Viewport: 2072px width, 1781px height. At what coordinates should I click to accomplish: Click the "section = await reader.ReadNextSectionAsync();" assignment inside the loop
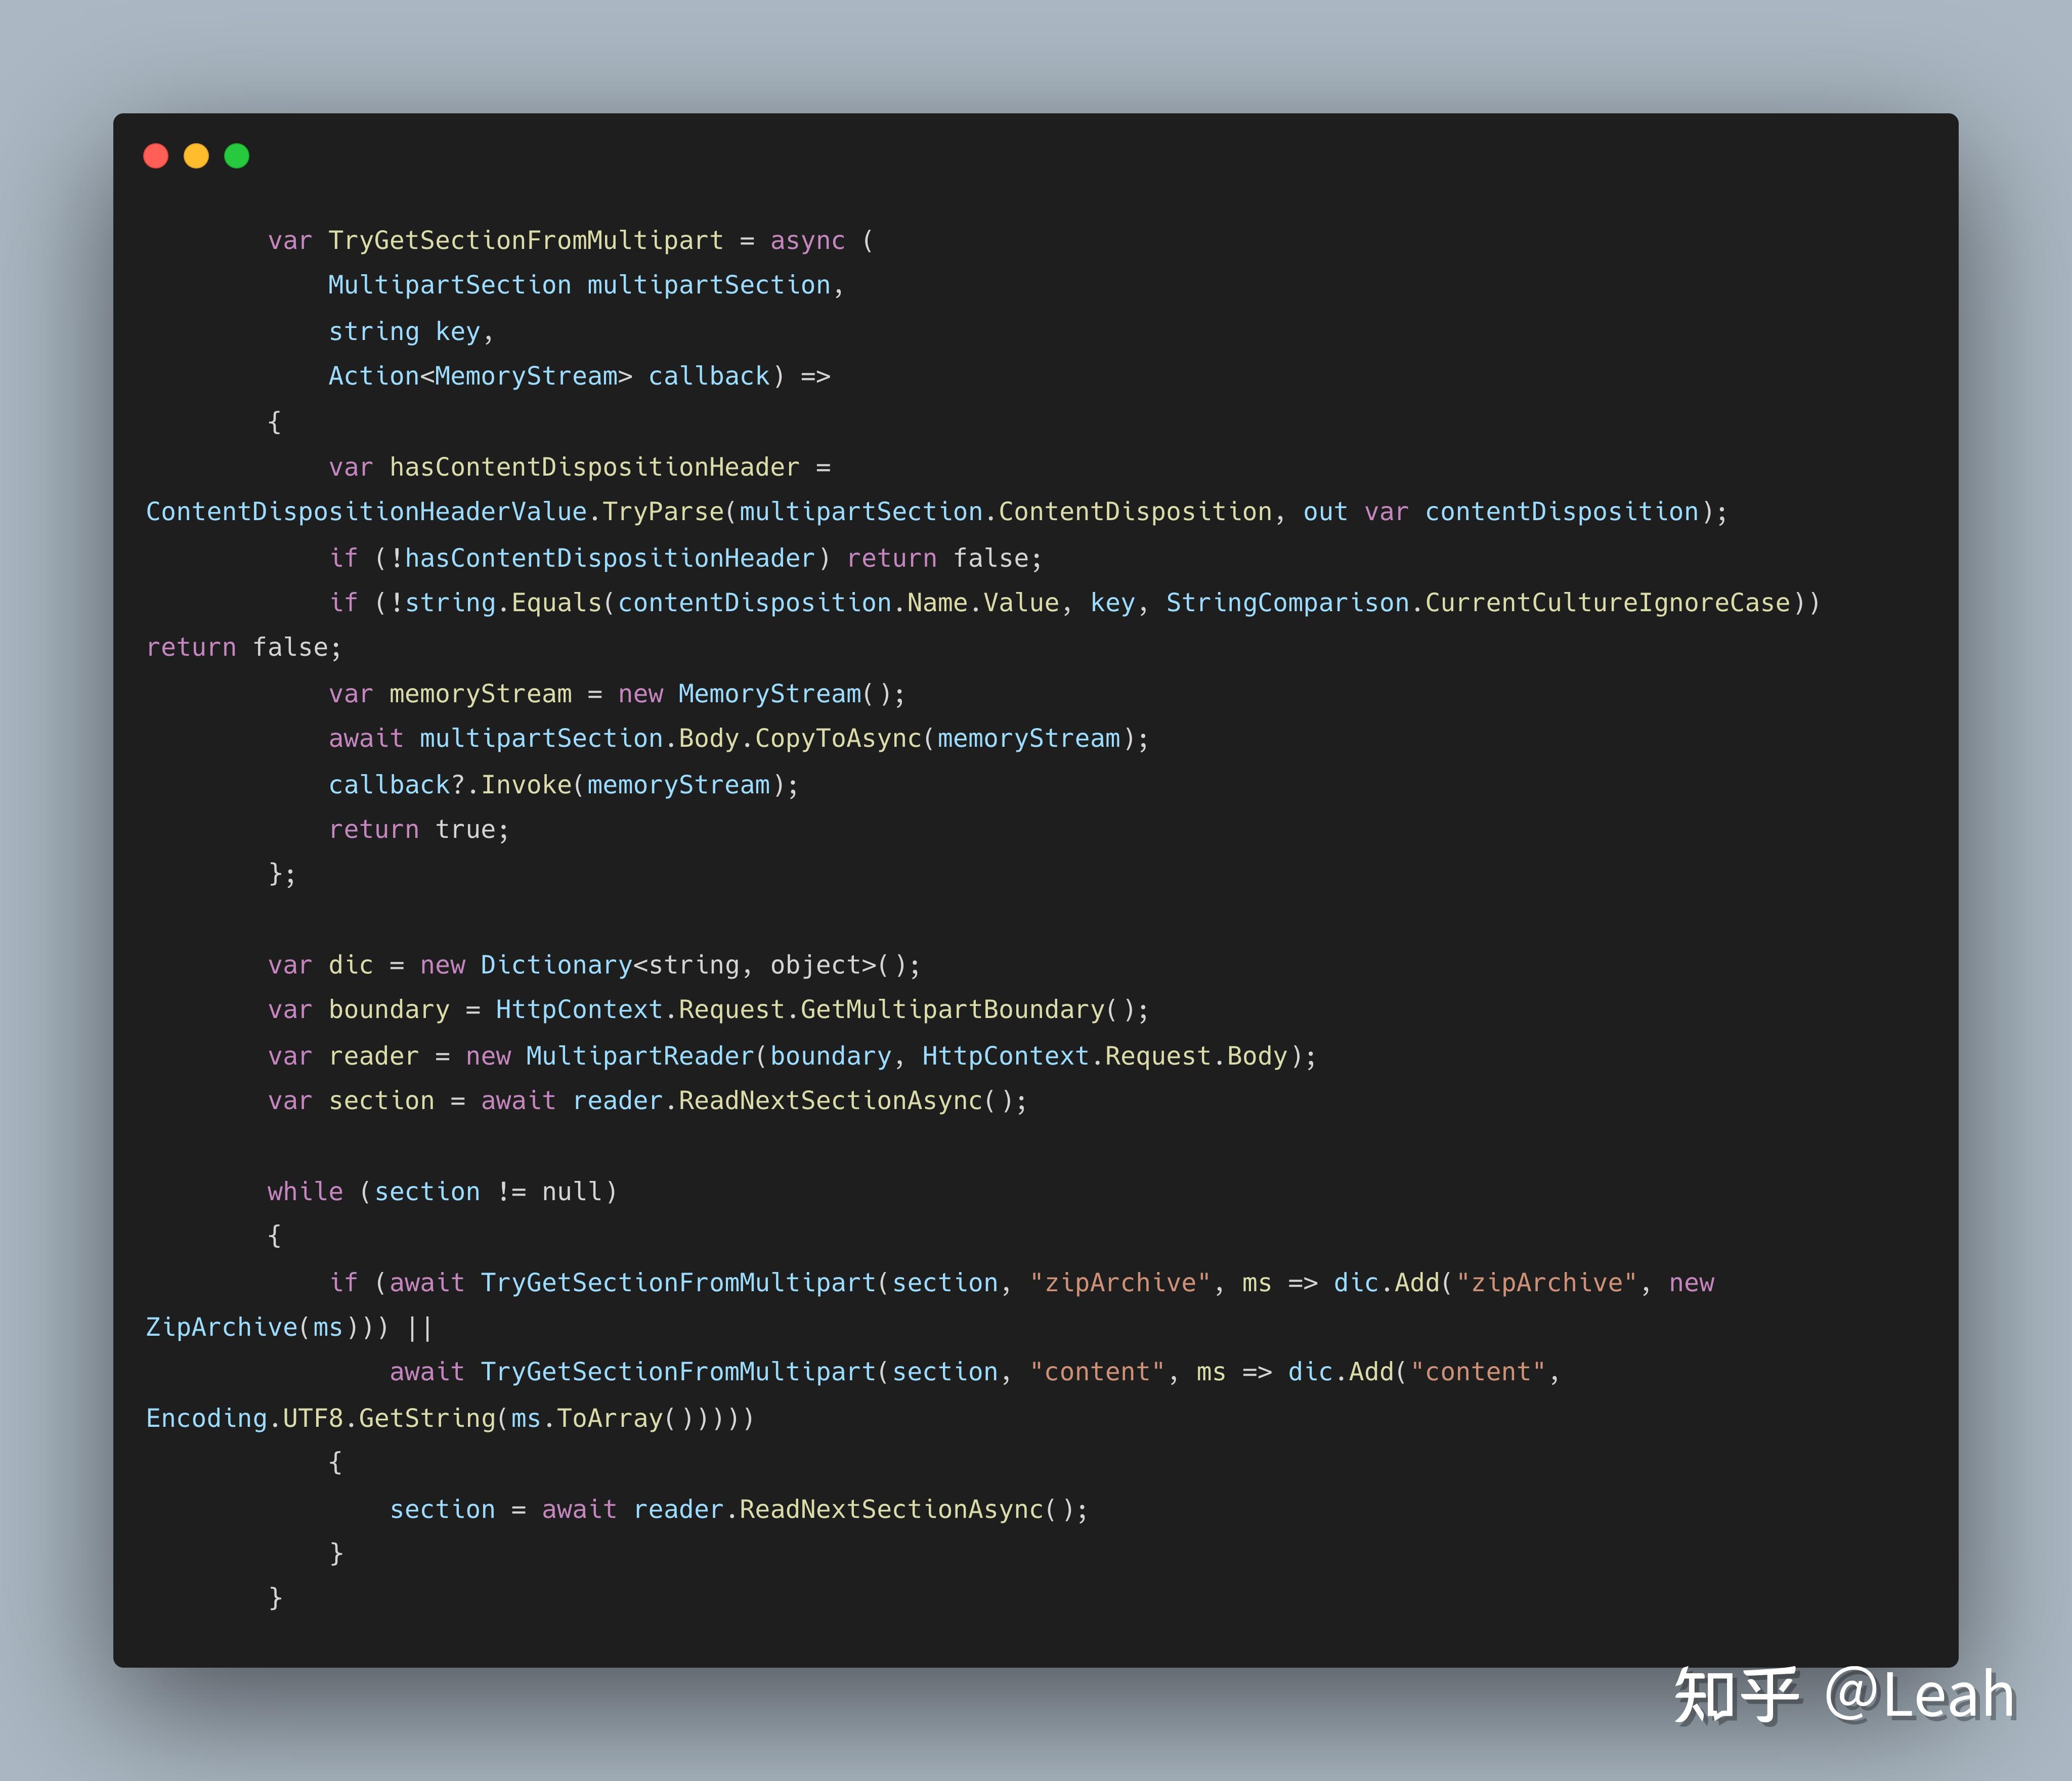click(x=739, y=1510)
